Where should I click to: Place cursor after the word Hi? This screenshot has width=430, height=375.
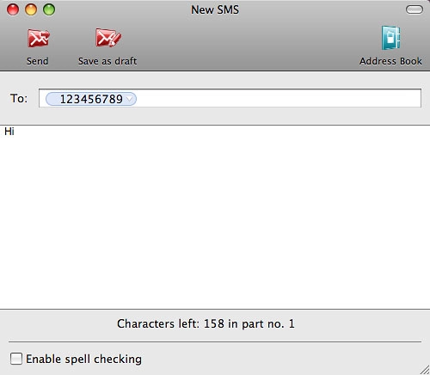click(15, 132)
